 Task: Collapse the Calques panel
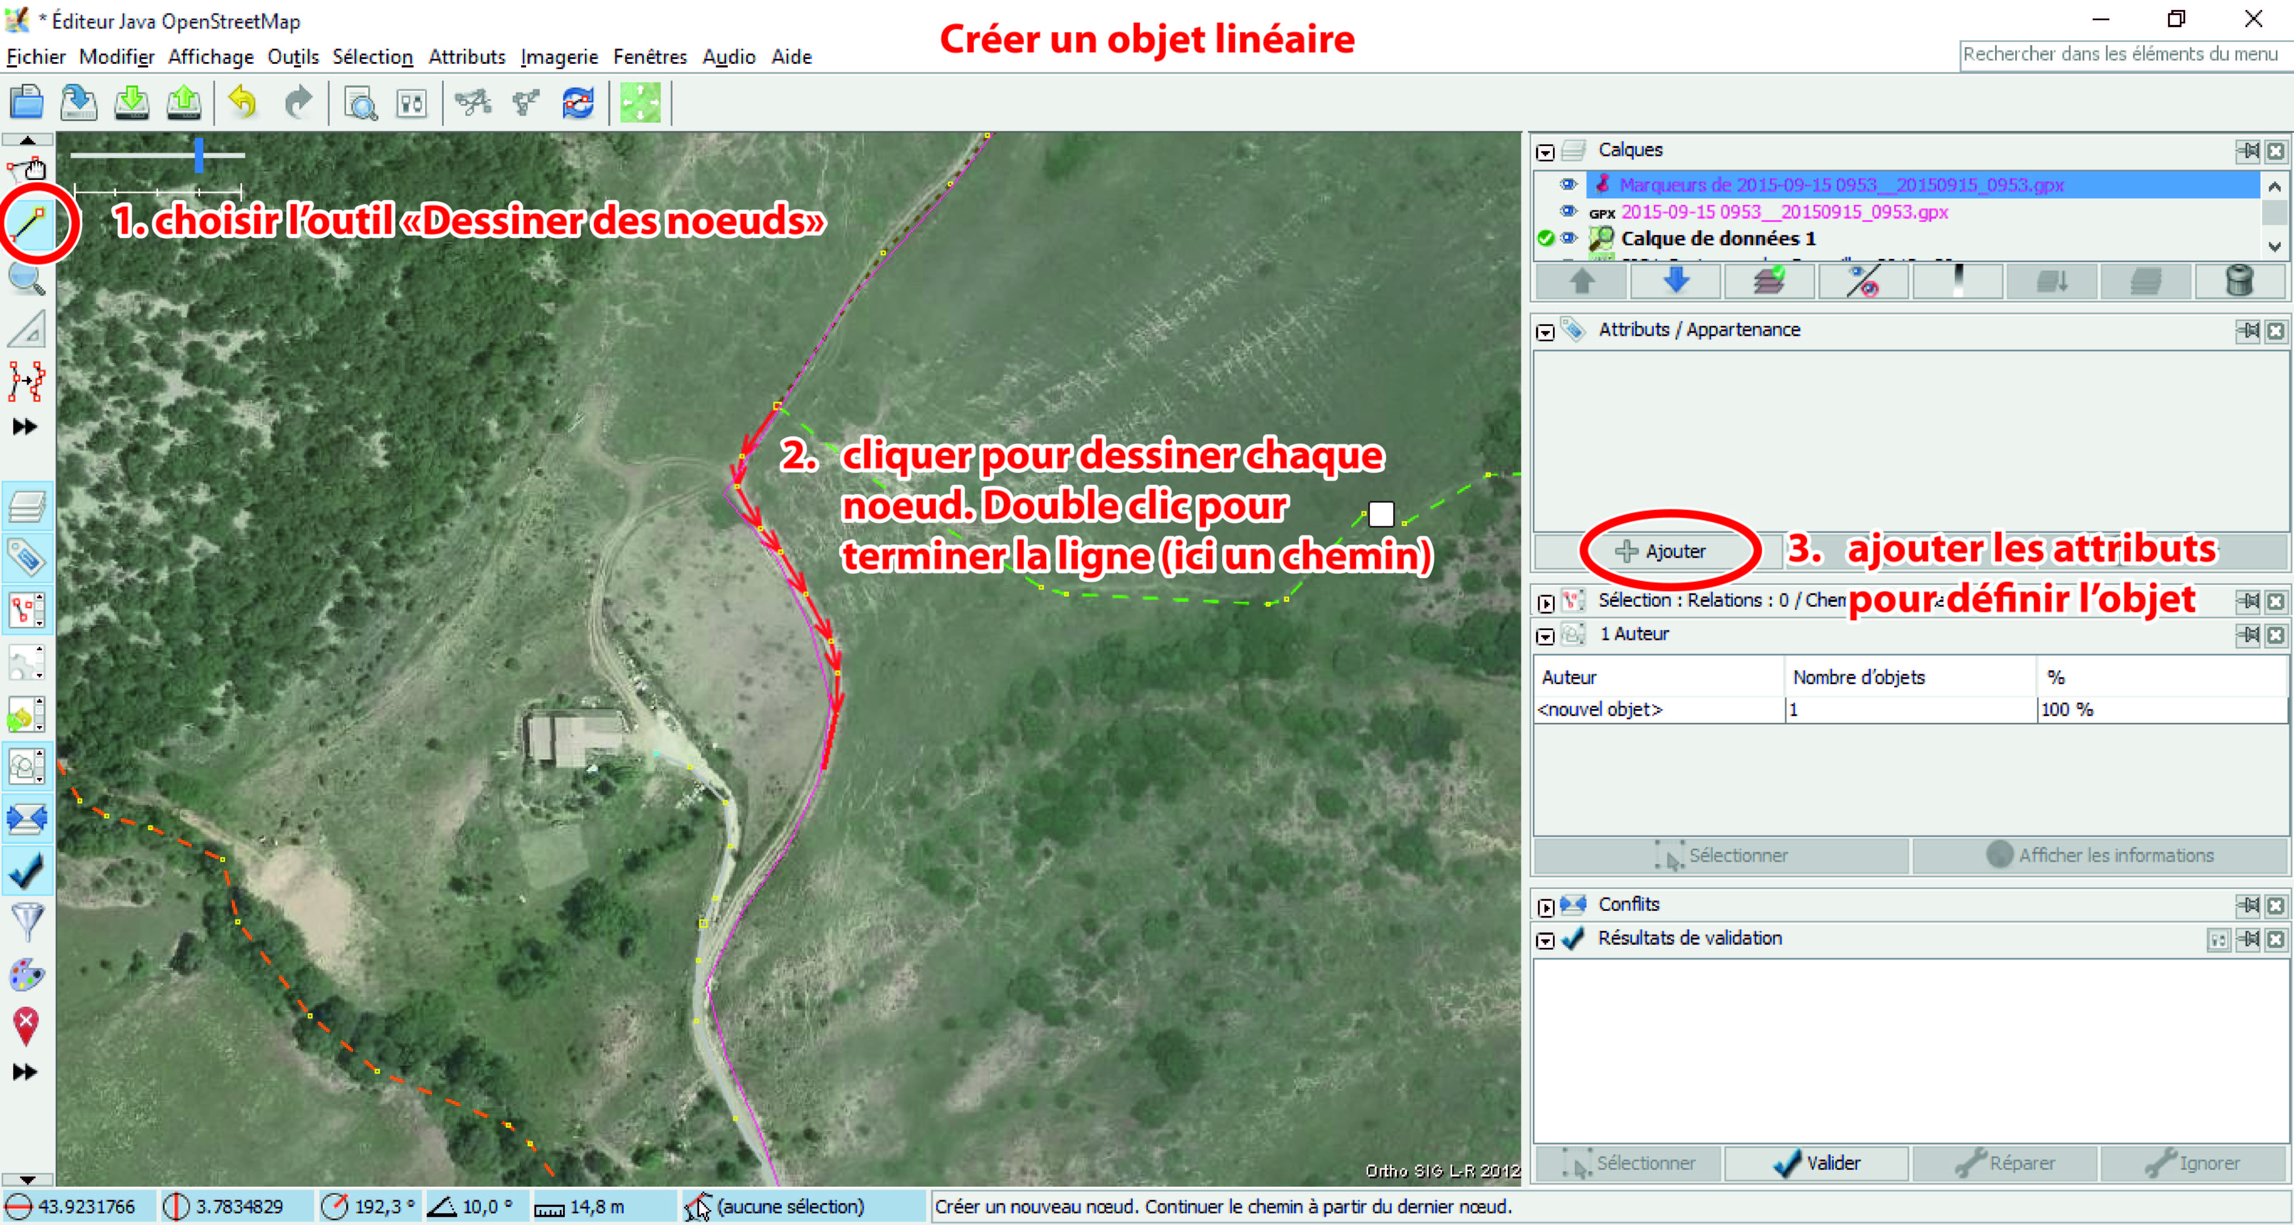click(1545, 152)
